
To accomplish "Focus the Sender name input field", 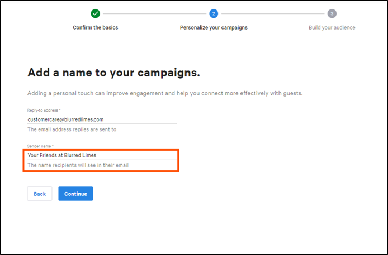I will (x=102, y=155).
